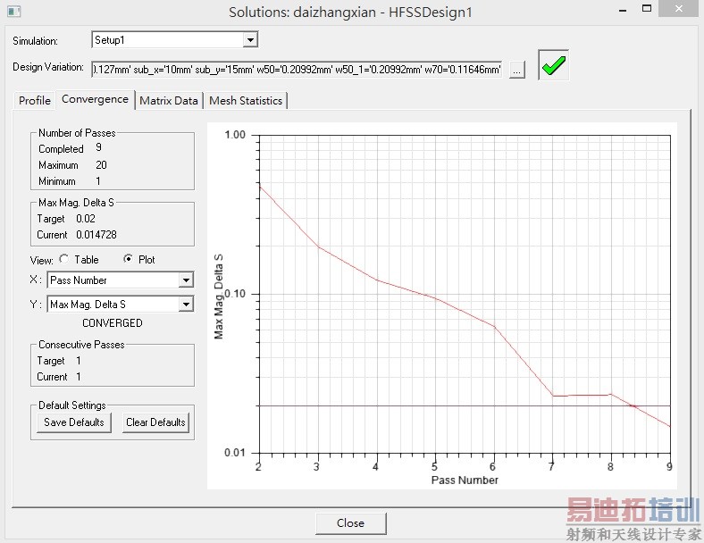Click the Minimum passes value 1
Screen dimensions: 704x543
[98, 181]
